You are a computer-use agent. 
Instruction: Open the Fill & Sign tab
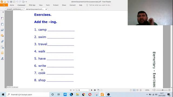coord(32,5)
